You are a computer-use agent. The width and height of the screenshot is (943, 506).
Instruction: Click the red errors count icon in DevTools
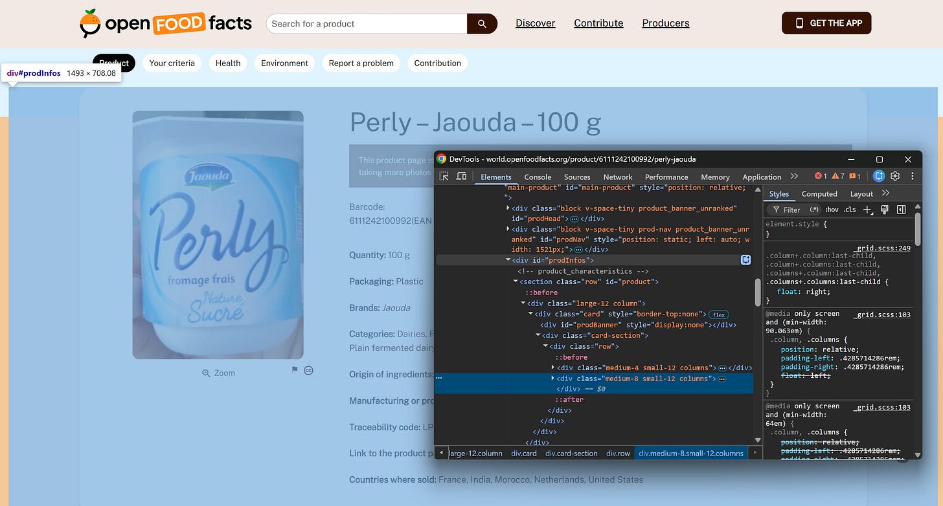click(821, 176)
